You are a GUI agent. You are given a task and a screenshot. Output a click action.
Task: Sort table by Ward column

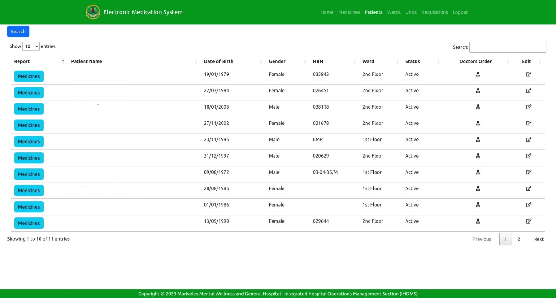(368, 61)
